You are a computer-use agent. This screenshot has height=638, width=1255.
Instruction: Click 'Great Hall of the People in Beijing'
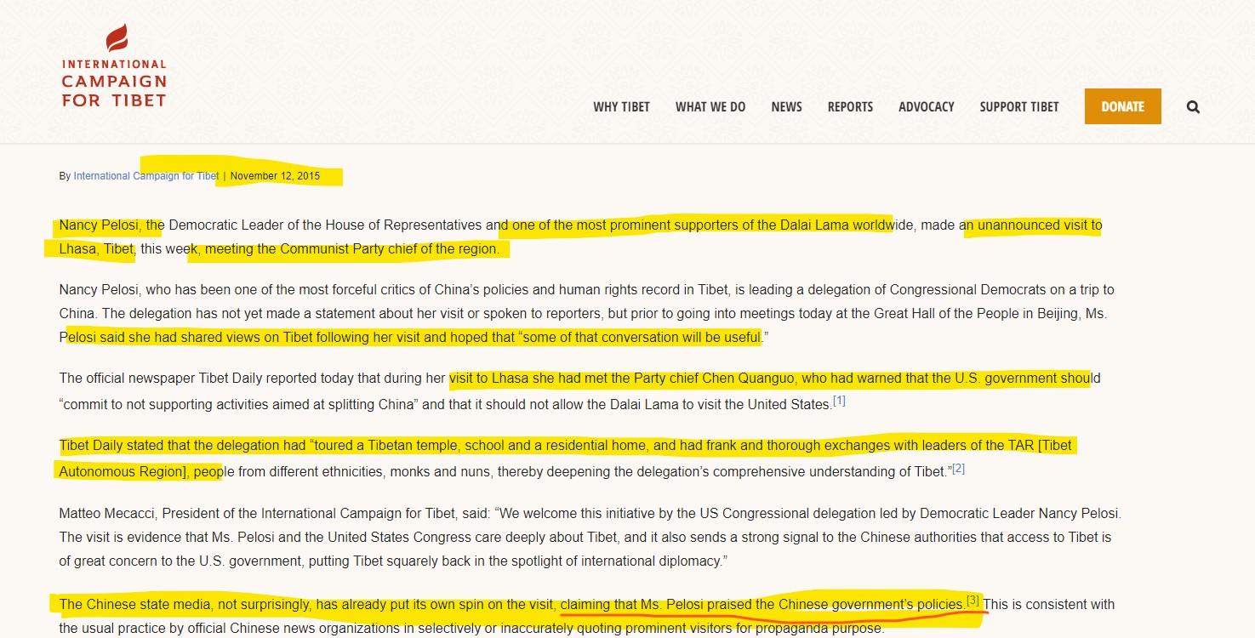(978, 314)
